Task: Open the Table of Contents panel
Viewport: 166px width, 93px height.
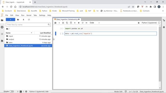Action: click(2, 34)
